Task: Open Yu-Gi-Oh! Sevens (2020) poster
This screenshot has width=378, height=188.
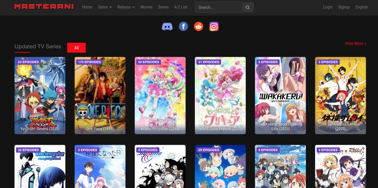Action: [40, 95]
